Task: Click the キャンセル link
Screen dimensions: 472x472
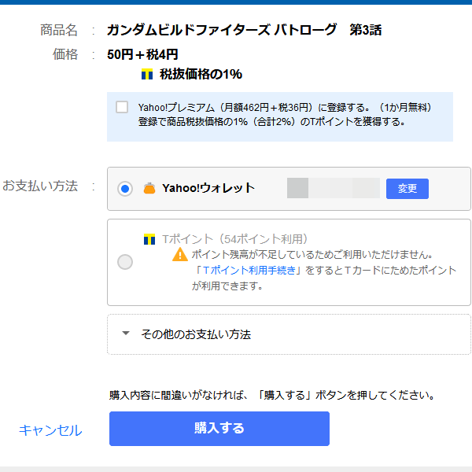Action: pyautogui.click(x=50, y=430)
